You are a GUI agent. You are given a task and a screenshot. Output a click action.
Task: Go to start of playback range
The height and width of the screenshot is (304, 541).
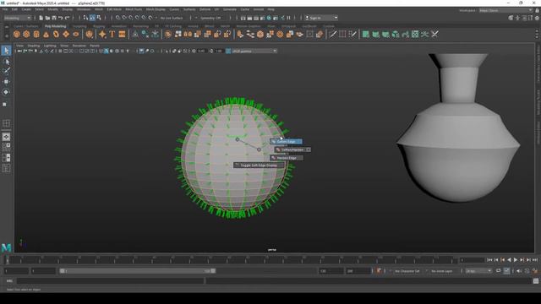(x=489, y=260)
